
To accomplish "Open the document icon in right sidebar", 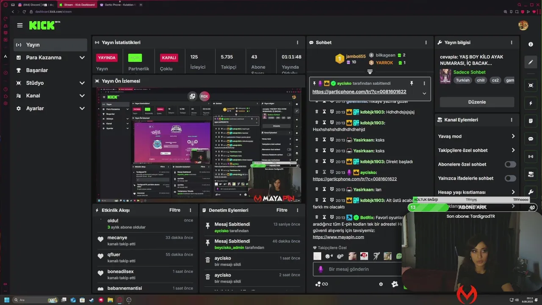I will click(x=531, y=121).
